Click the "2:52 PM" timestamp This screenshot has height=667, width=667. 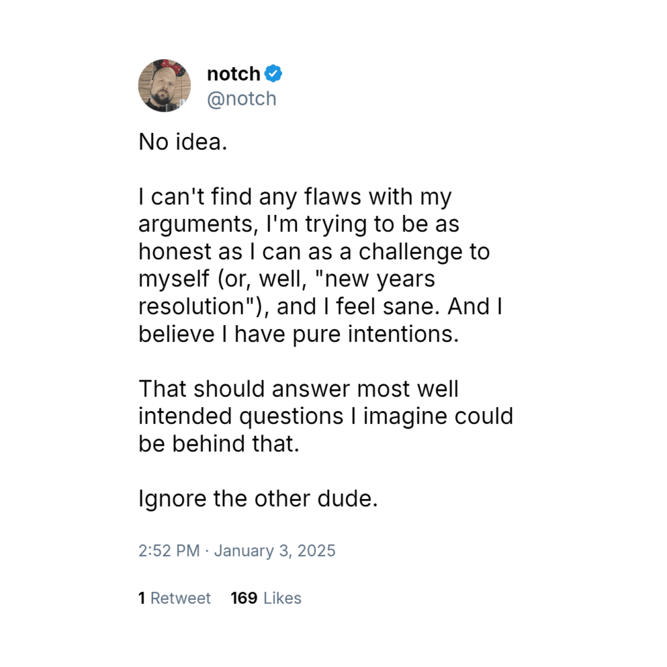pyautogui.click(x=169, y=551)
